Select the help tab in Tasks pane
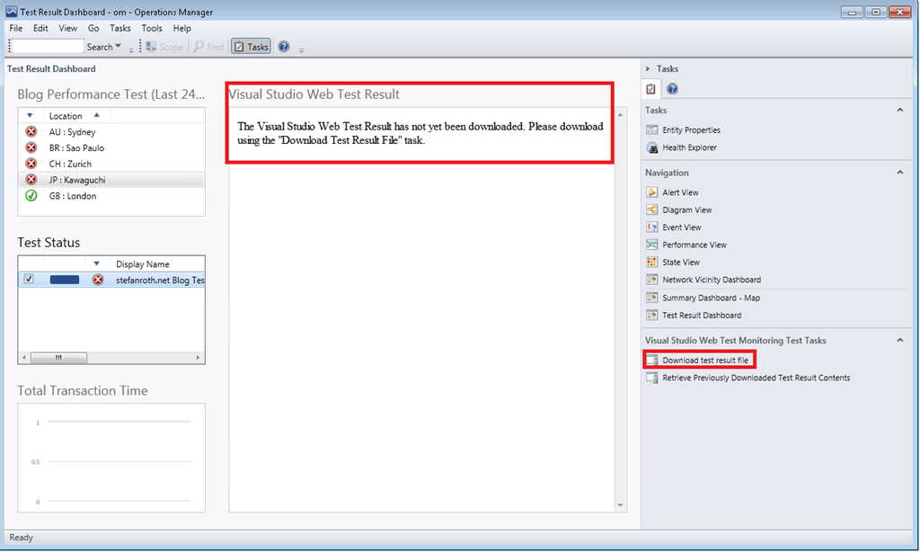The width and height of the screenshot is (920, 552). (x=672, y=89)
